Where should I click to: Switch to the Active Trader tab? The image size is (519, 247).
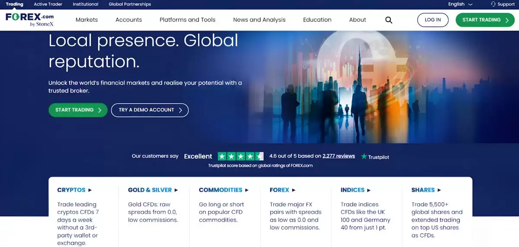tap(48, 4)
